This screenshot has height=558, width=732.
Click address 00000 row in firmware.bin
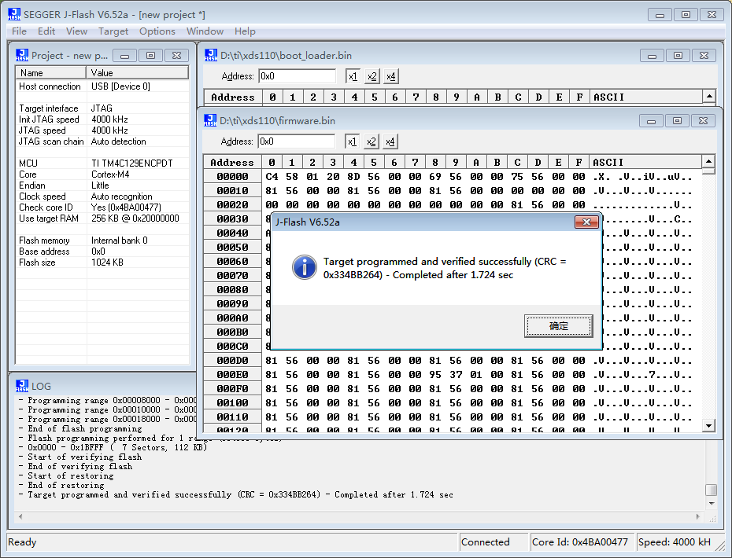point(453,177)
